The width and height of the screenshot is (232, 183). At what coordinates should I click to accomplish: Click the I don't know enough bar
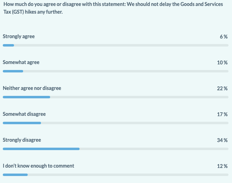point(116,175)
